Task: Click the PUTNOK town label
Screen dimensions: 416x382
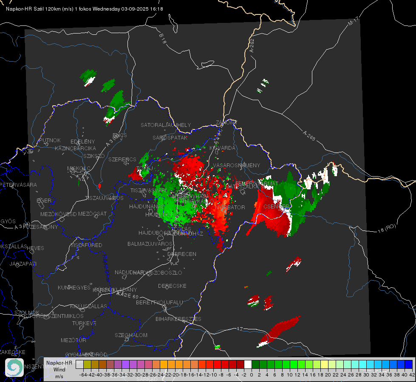Action: (50, 140)
